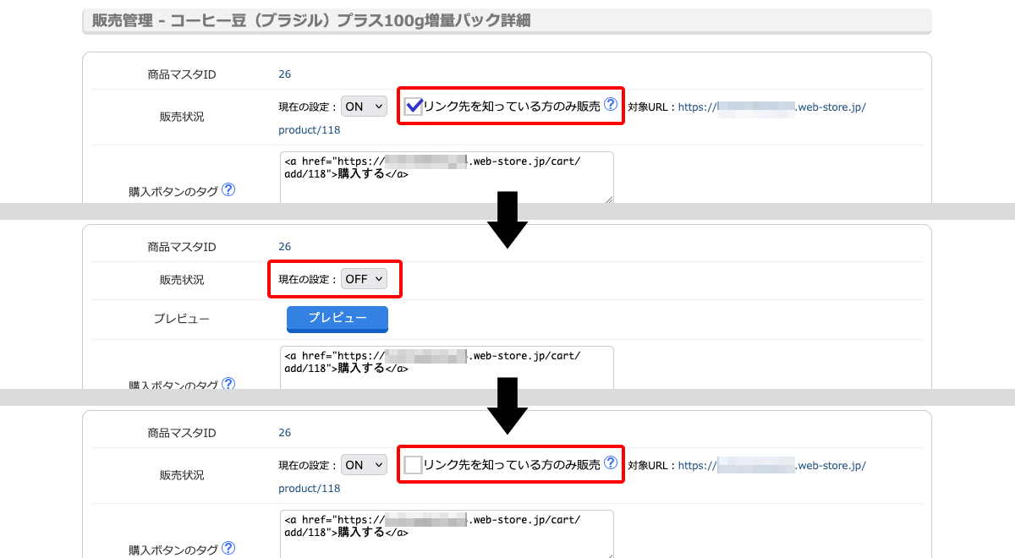Expand the 現在の設定 dropdown showing OFF
The image size is (1015, 558).
[x=364, y=279]
